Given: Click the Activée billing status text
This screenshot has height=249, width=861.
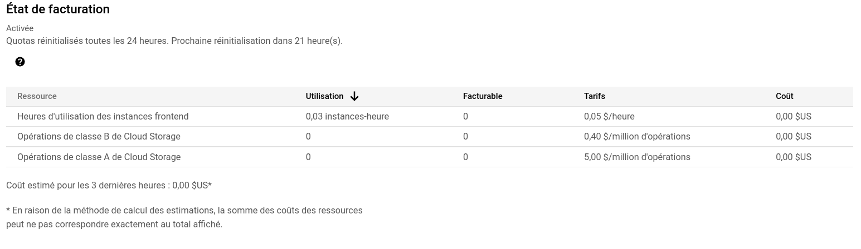Looking at the screenshot, I should pos(20,28).
